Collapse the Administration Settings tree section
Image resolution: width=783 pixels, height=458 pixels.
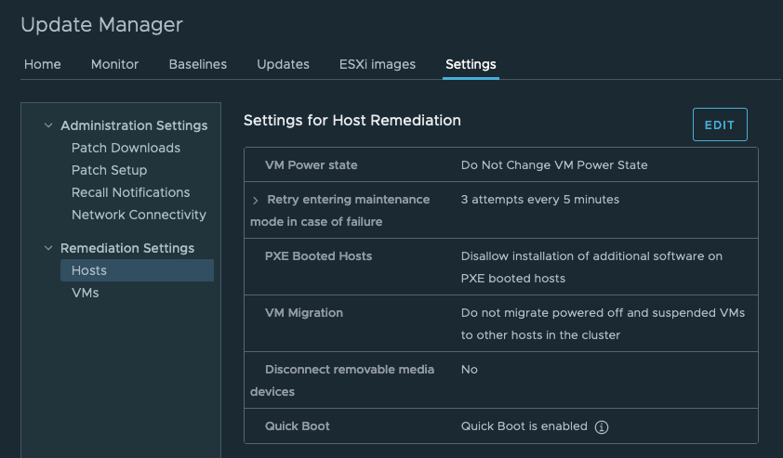coord(48,125)
